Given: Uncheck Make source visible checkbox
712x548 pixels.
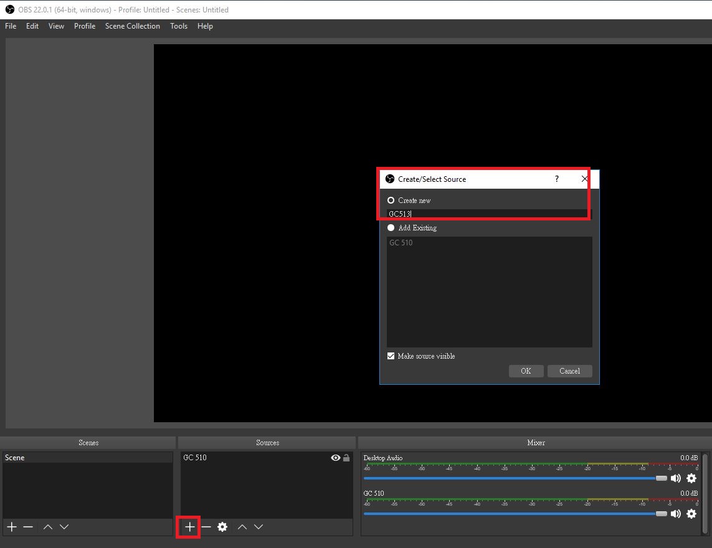Looking at the screenshot, I should tap(391, 356).
